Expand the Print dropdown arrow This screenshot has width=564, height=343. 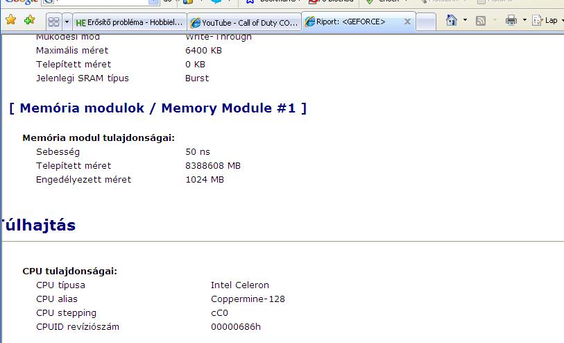[524, 20]
